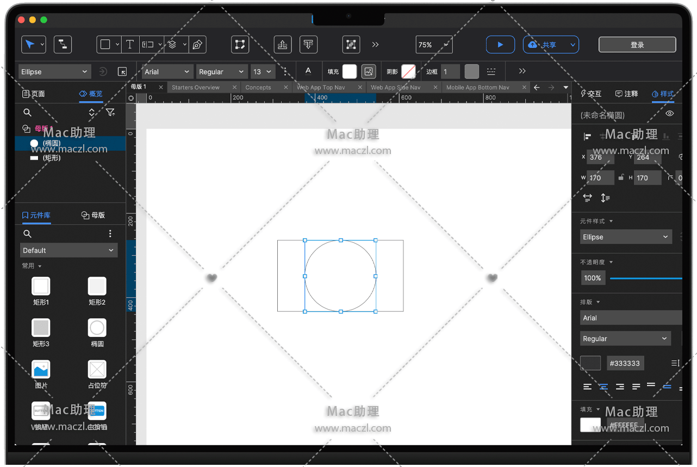Click the 登录 login button

[637, 45]
